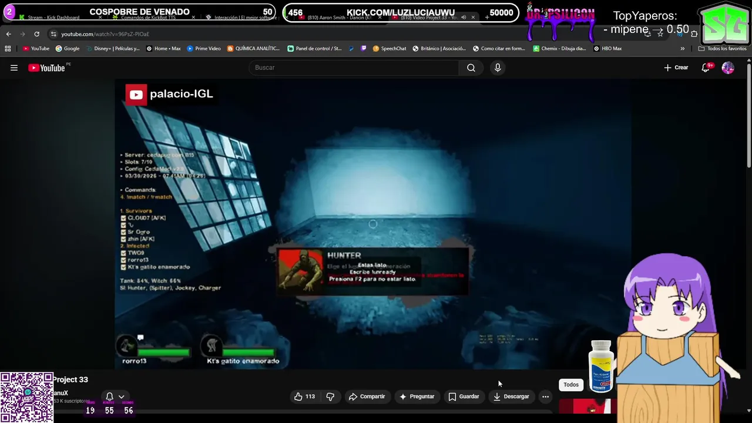Open the YouTube bookmark
Viewport: 752px width, 423px height.
point(36,49)
